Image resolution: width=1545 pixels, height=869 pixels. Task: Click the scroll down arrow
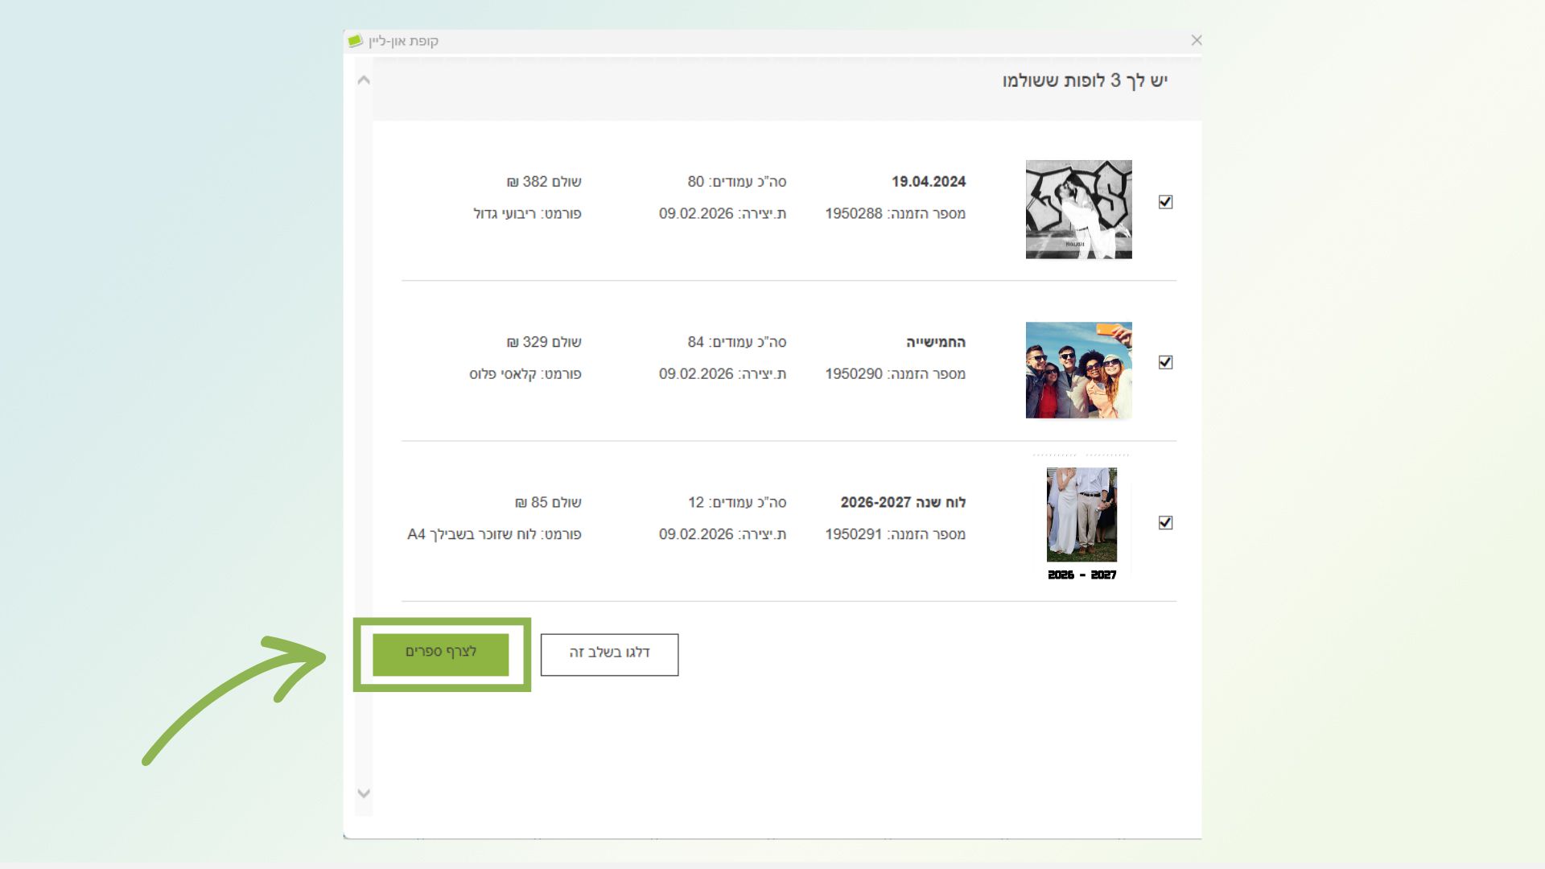[x=364, y=793]
